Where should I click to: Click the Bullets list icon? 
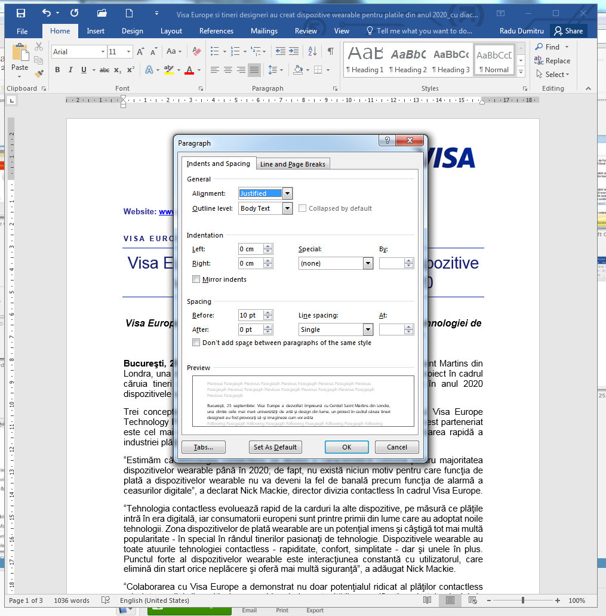coord(214,51)
